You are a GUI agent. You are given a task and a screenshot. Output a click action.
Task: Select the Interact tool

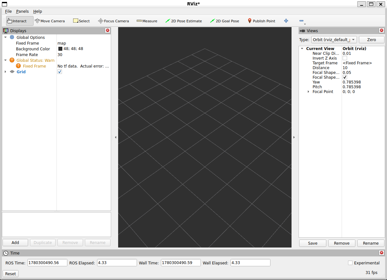click(19, 21)
